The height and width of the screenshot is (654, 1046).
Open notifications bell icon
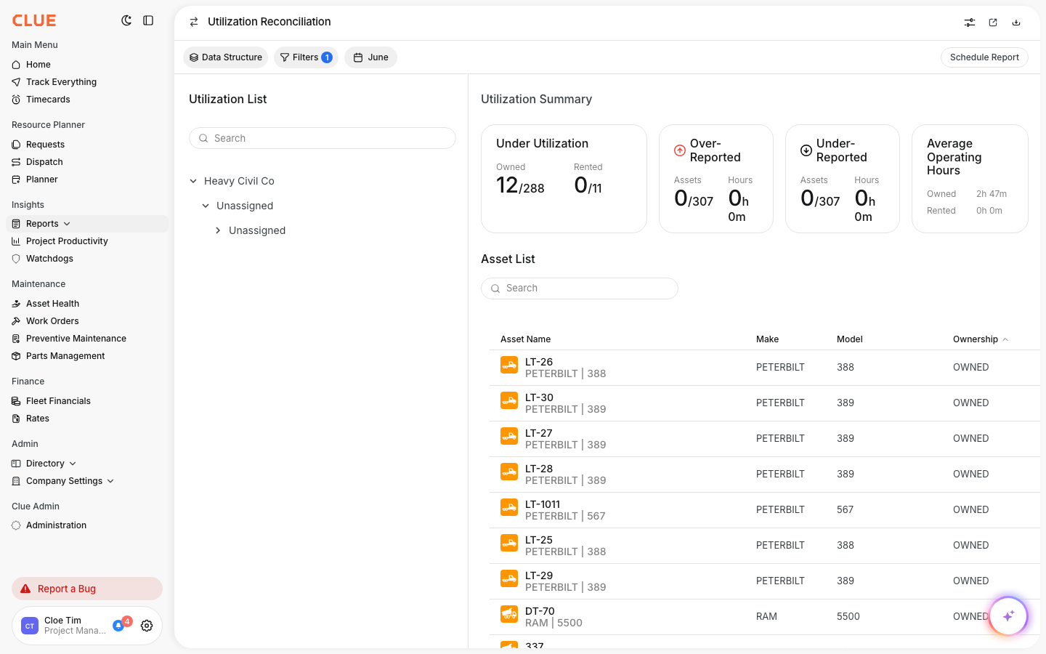point(118,626)
